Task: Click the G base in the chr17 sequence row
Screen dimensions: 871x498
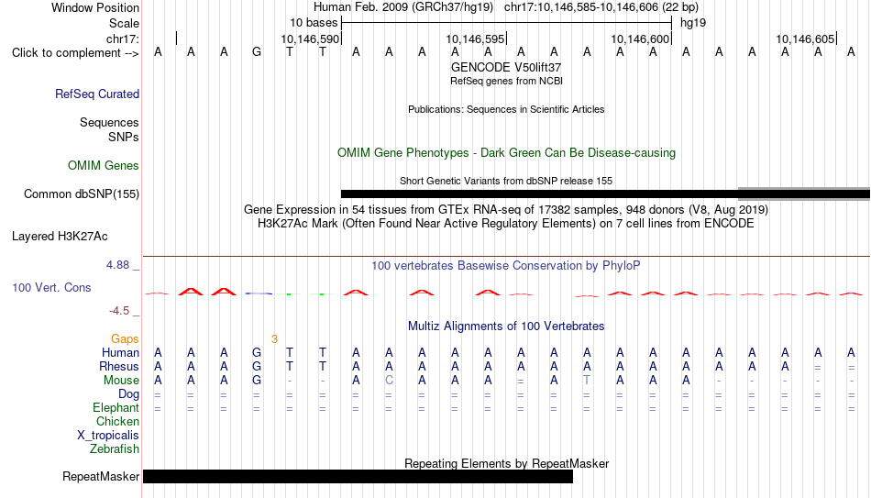Action: [x=257, y=52]
